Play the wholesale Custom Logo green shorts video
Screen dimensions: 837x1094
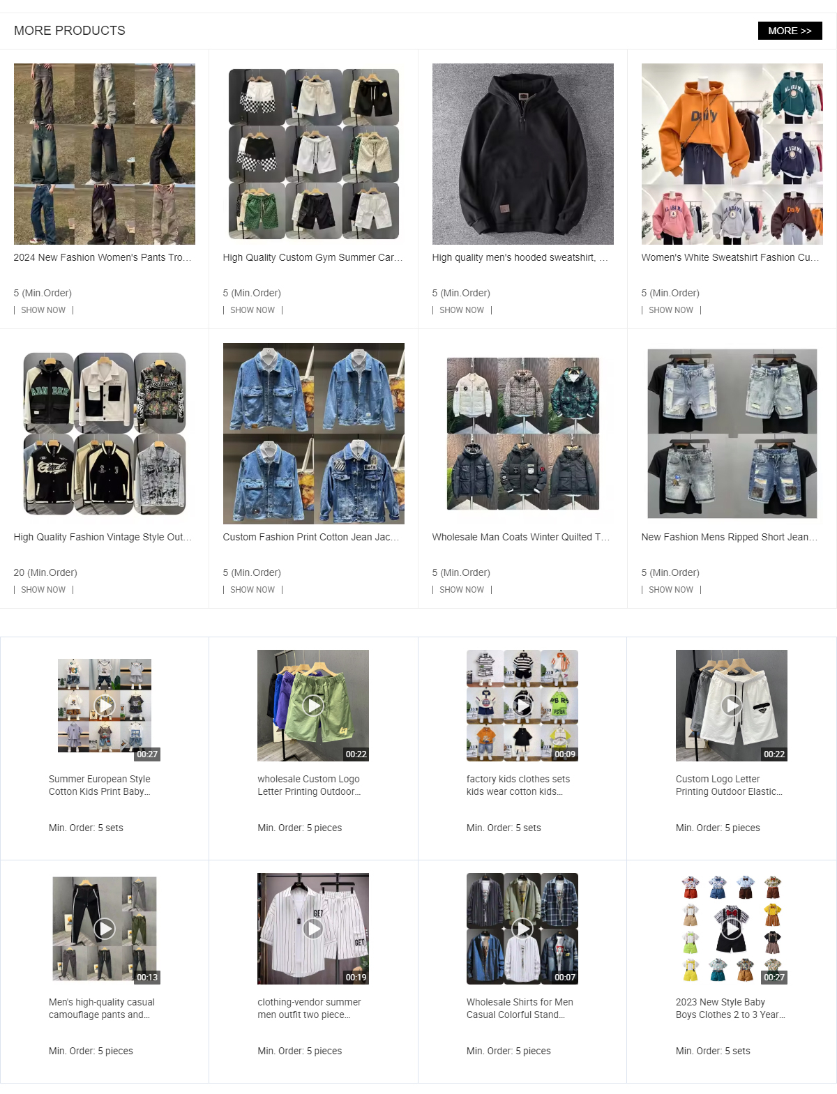pyautogui.click(x=313, y=706)
